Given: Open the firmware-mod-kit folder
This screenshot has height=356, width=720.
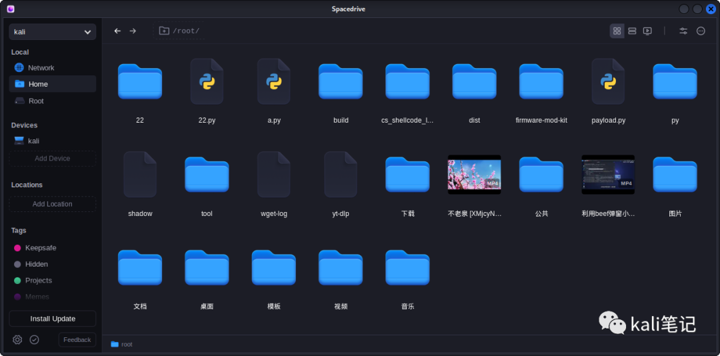Looking at the screenshot, I should (541, 82).
